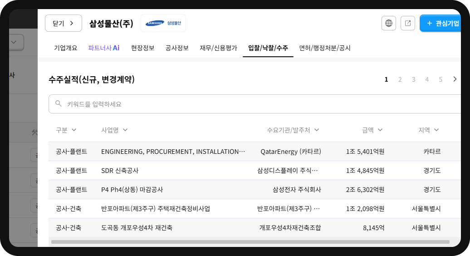Click the globe website icon

click(x=389, y=23)
